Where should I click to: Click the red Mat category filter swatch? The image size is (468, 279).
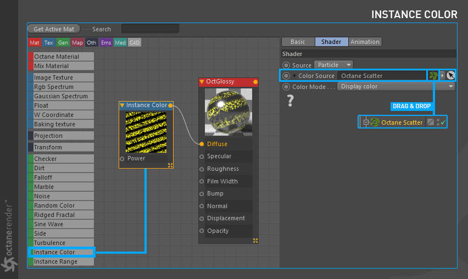[35, 42]
